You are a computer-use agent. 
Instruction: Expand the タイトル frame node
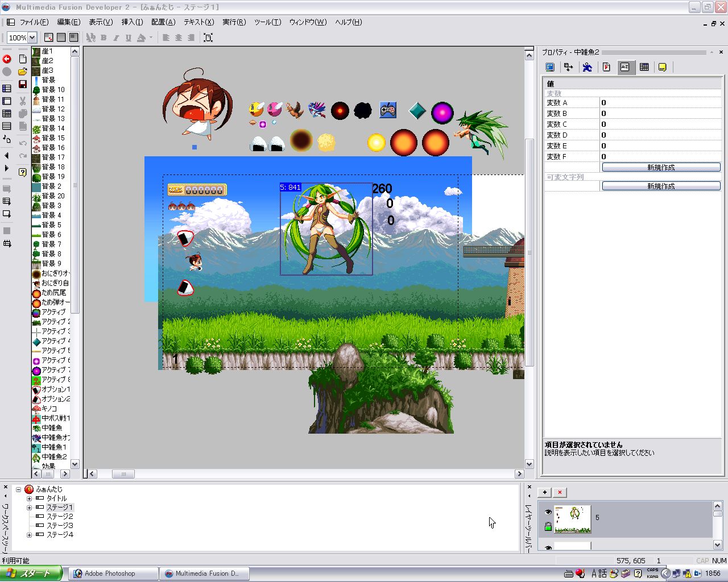[x=30, y=498]
